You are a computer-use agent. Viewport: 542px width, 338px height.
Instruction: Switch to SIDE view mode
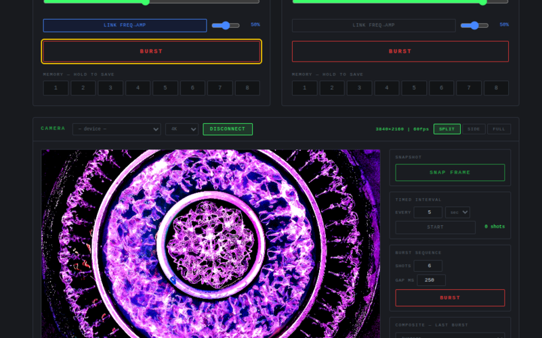click(474, 129)
